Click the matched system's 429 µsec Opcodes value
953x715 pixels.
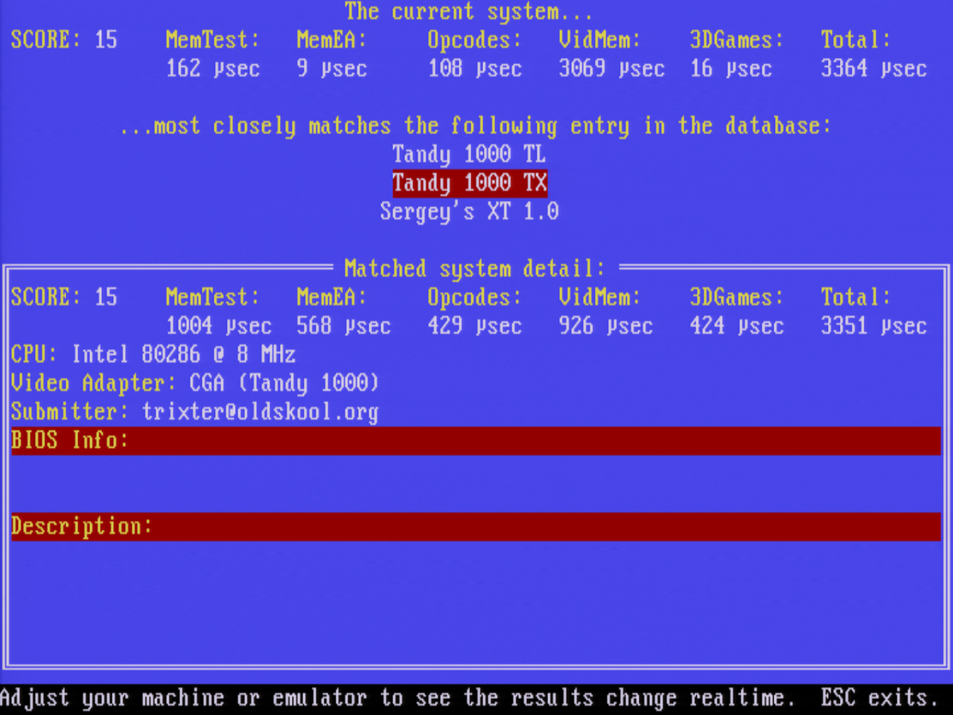click(x=475, y=326)
